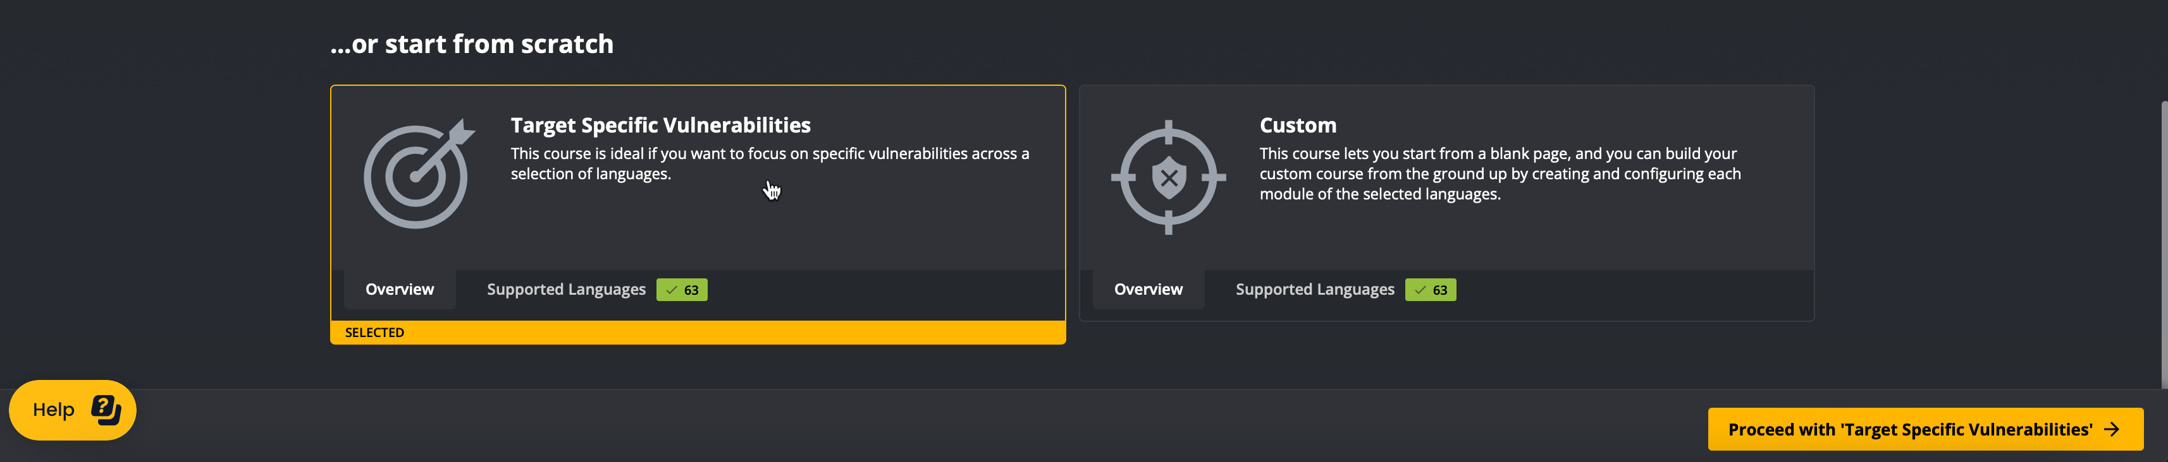
Task: Click the crosshair shield Custom icon
Action: (x=1168, y=177)
